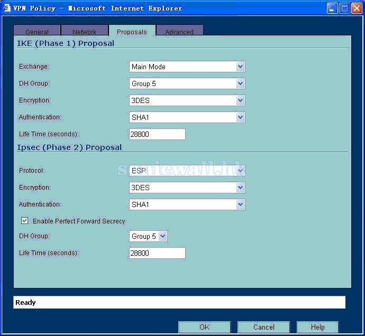Switch to the Network tab
This screenshot has width=365, height=336.
point(85,32)
